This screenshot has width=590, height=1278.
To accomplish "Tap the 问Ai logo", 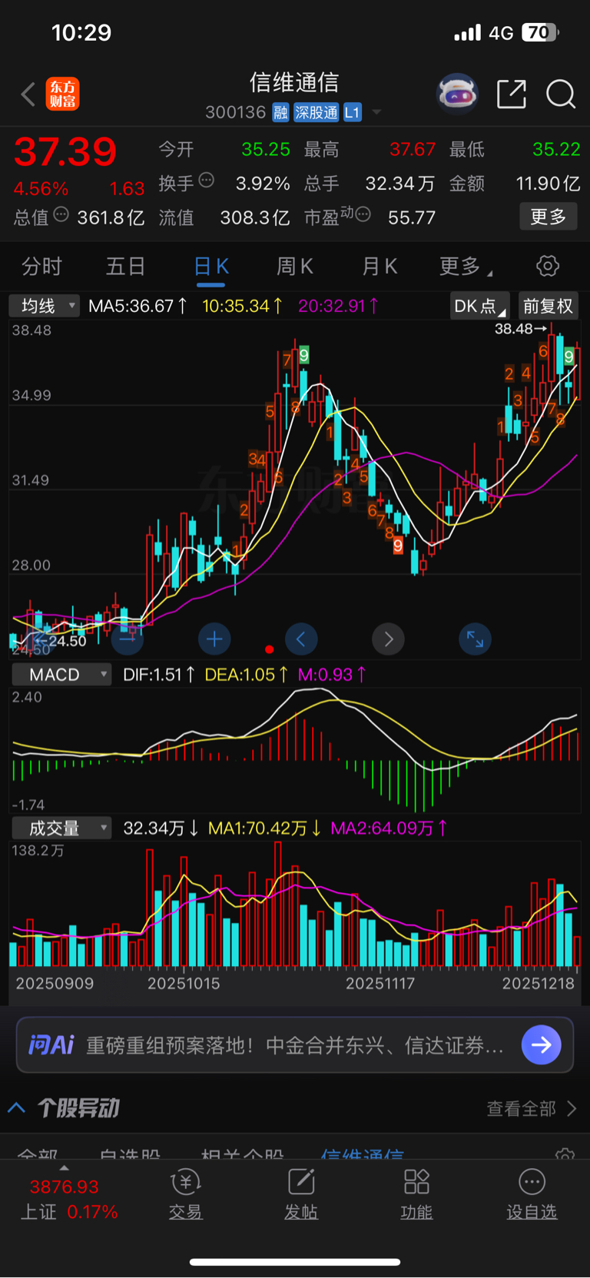I will point(51,1045).
